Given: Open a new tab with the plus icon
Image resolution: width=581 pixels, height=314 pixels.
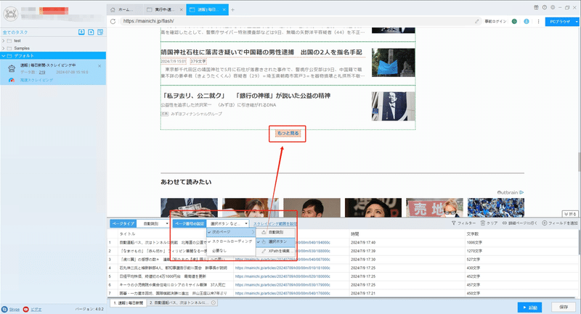Looking at the screenshot, I should coord(232,9).
